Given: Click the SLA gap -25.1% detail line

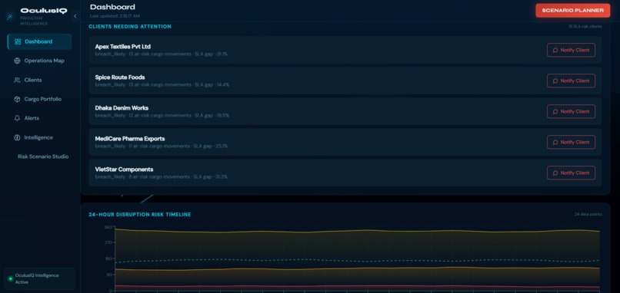Looking at the screenshot, I should coord(162,146).
